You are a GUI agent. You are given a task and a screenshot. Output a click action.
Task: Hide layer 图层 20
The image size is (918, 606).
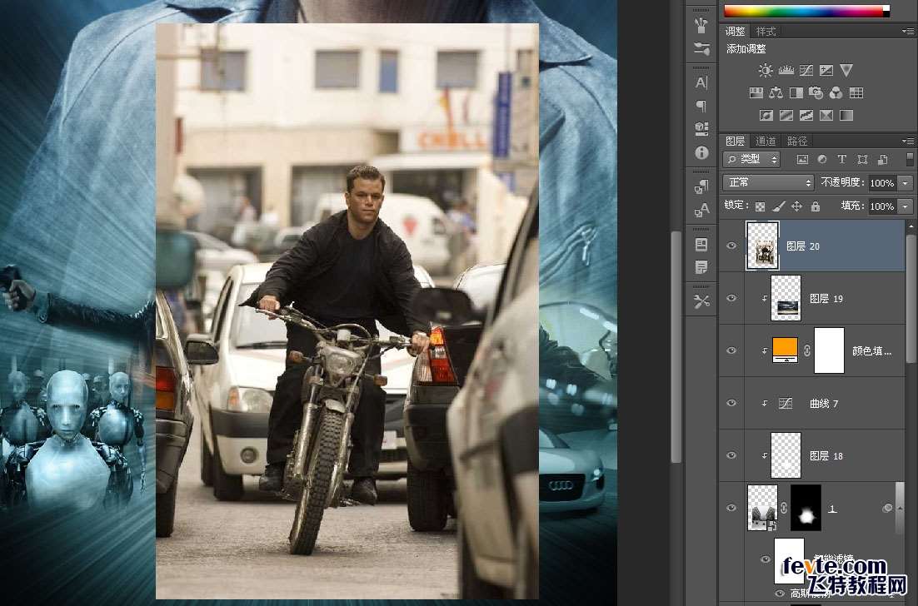click(731, 246)
